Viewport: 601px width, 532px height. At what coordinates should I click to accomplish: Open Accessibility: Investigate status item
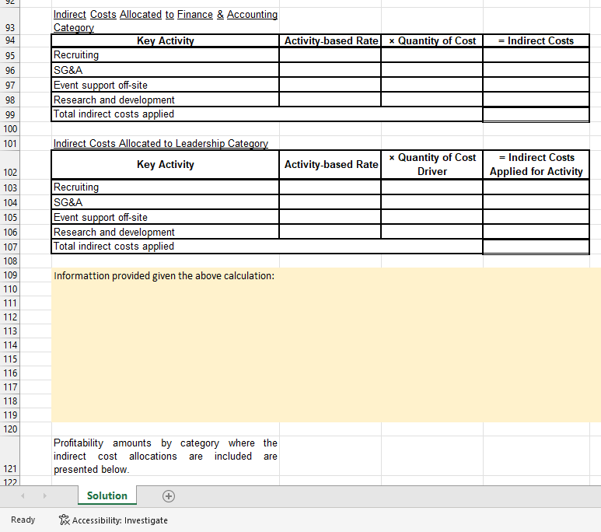tap(113, 520)
